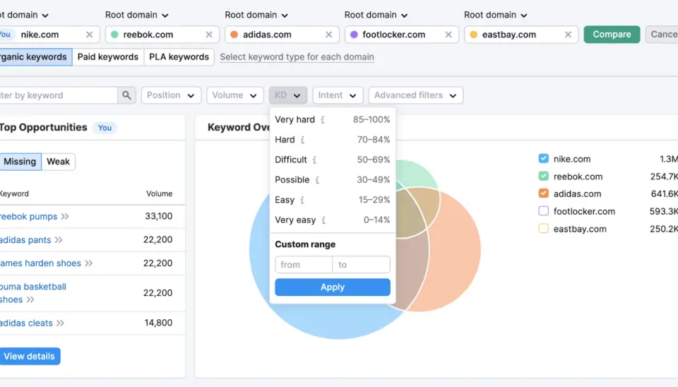678x387 pixels.
Task: Click info icon next to Easy
Action: (x=302, y=200)
